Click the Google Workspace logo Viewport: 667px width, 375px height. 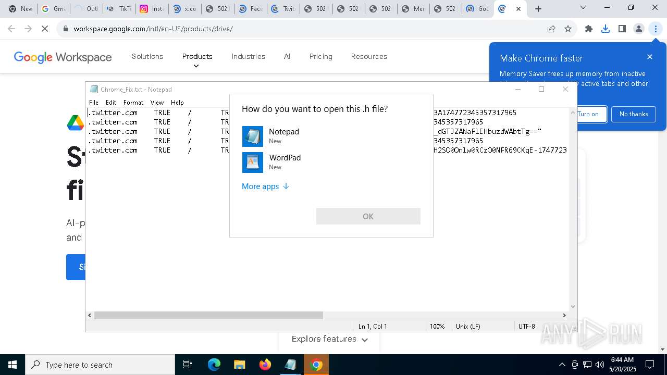tap(63, 57)
